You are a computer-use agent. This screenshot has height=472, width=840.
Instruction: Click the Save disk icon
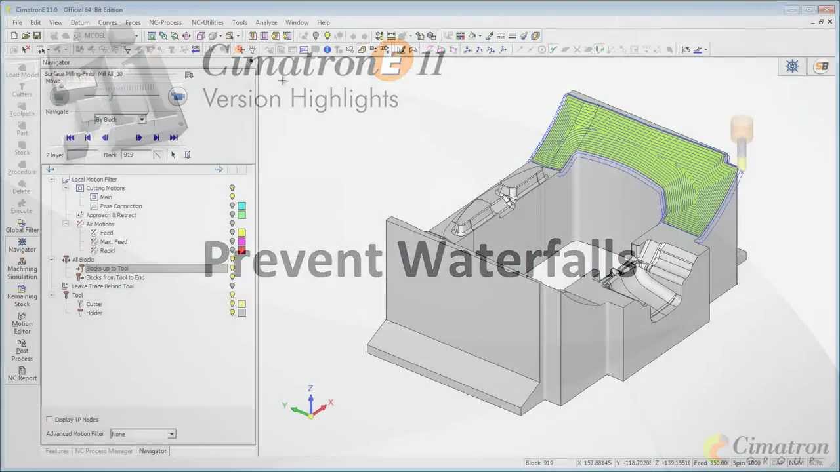pyautogui.click(x=37, y=36)
